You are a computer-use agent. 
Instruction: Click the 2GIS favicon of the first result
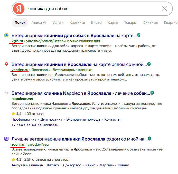click(6, 35)
